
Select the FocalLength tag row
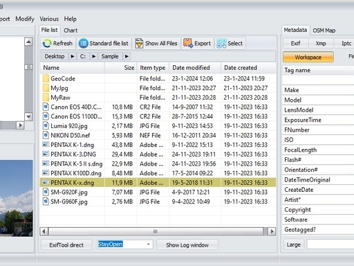pos(318,150)
